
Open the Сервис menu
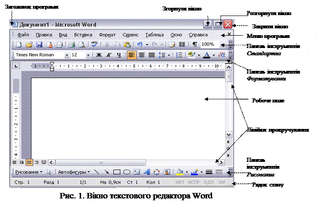tap(131, 35)
